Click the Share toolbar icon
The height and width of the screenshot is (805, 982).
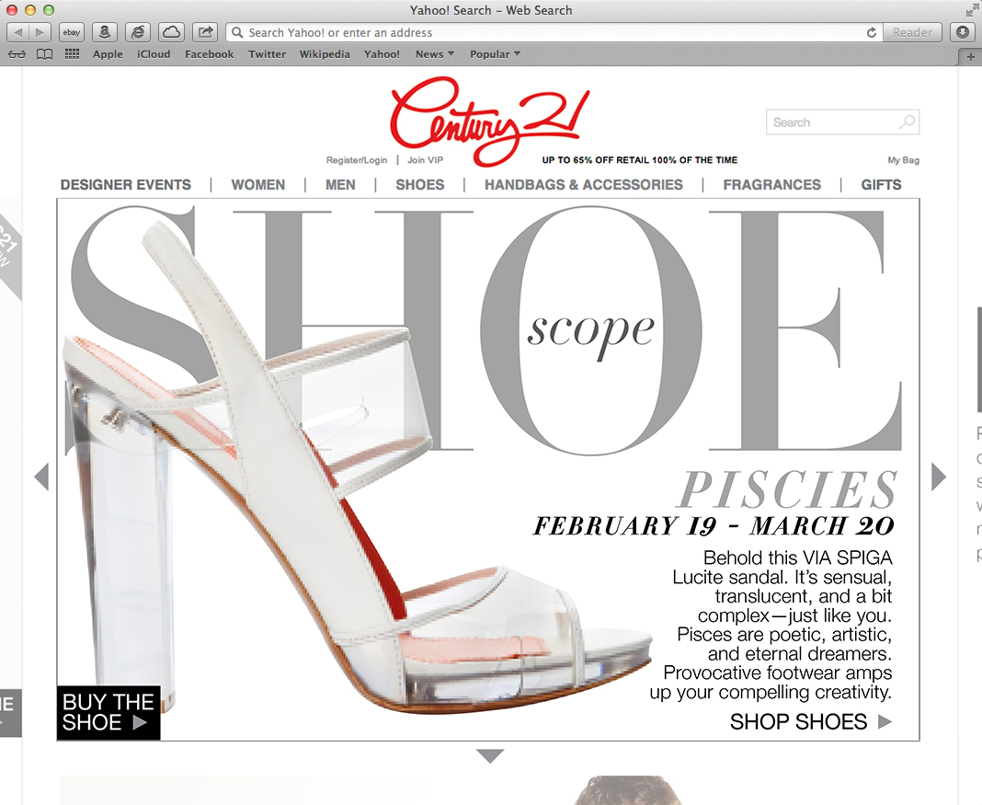click(205, 32)
